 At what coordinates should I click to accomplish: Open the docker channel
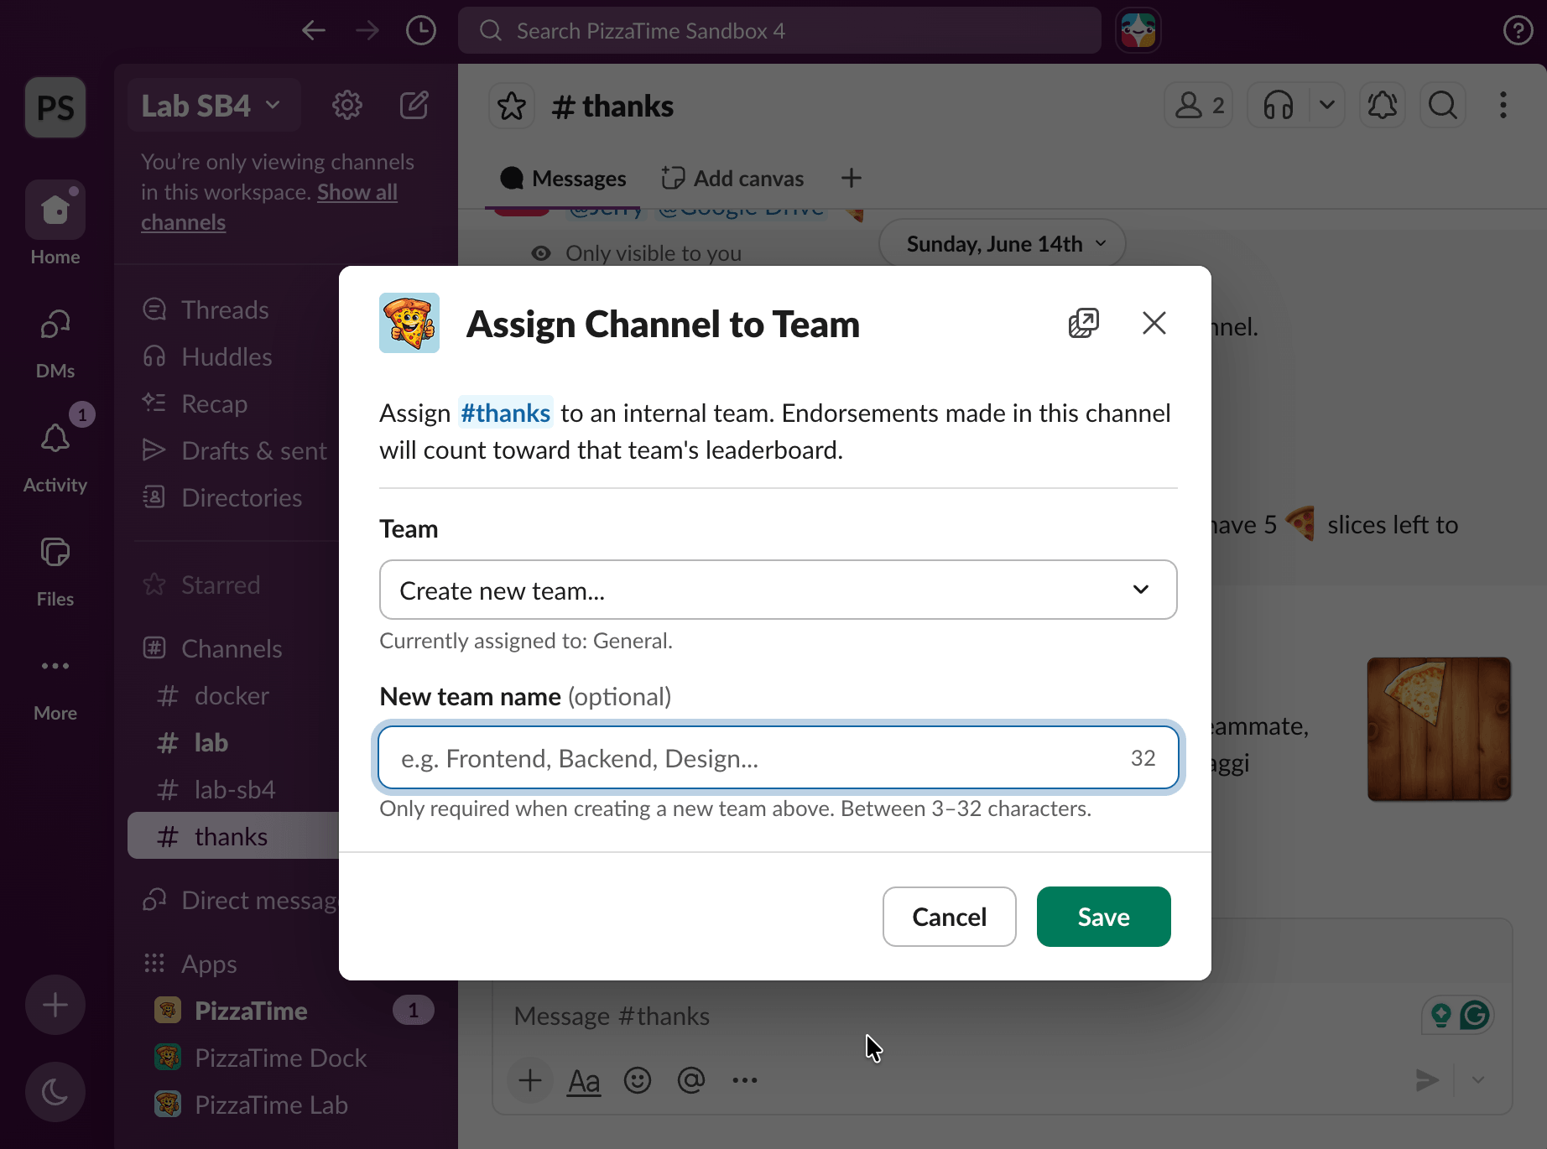[x=233, y=695]
